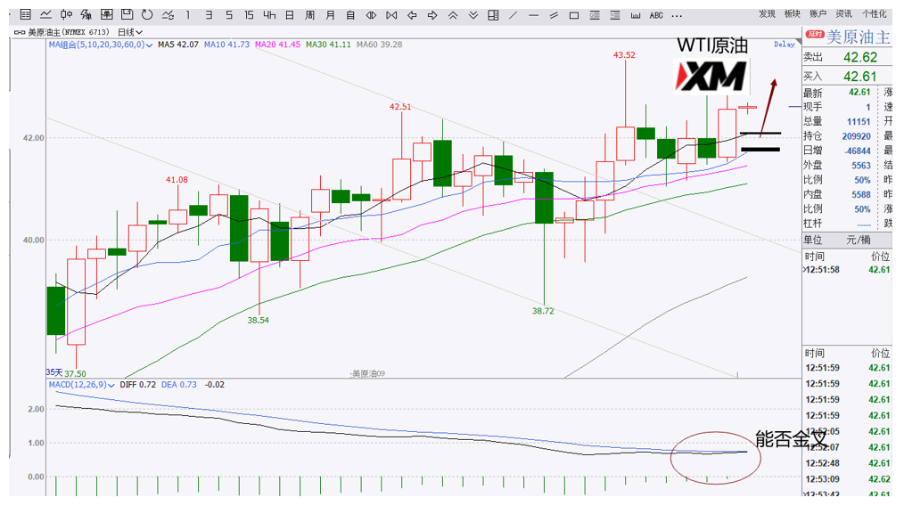This screenshot has width=904, height=514.
Task: Click the 美原油主(NYMEX 6713) contract title
Action: pyautogui.click(x=68, y=32)
